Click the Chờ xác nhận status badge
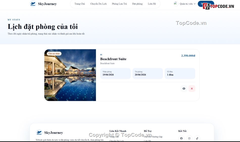This screenshot has height=142, width=240. pyautogui.click(x=54, y=54)
